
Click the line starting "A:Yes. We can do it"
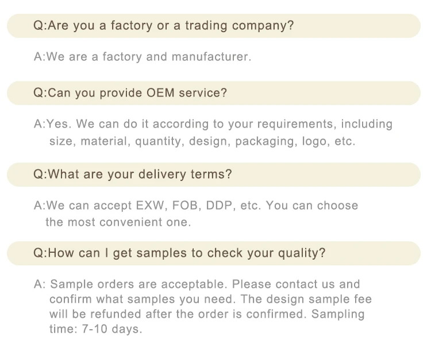[213, 124]
